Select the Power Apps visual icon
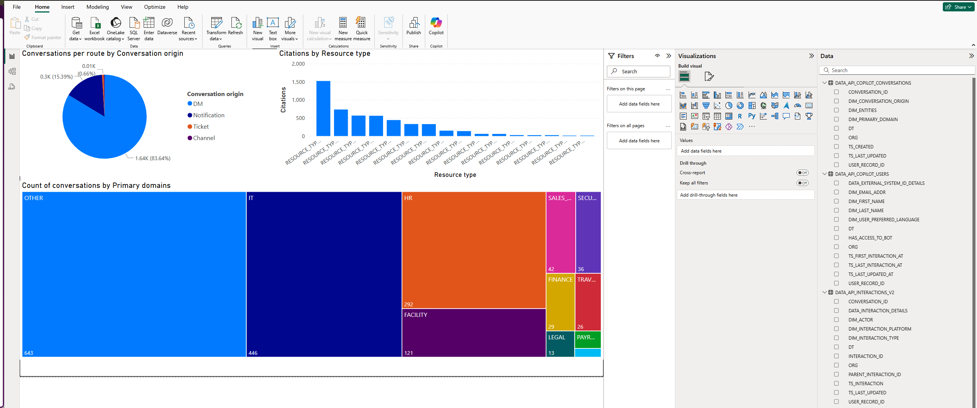This screenshot has height=408, width=977. (x=728, y=127)
